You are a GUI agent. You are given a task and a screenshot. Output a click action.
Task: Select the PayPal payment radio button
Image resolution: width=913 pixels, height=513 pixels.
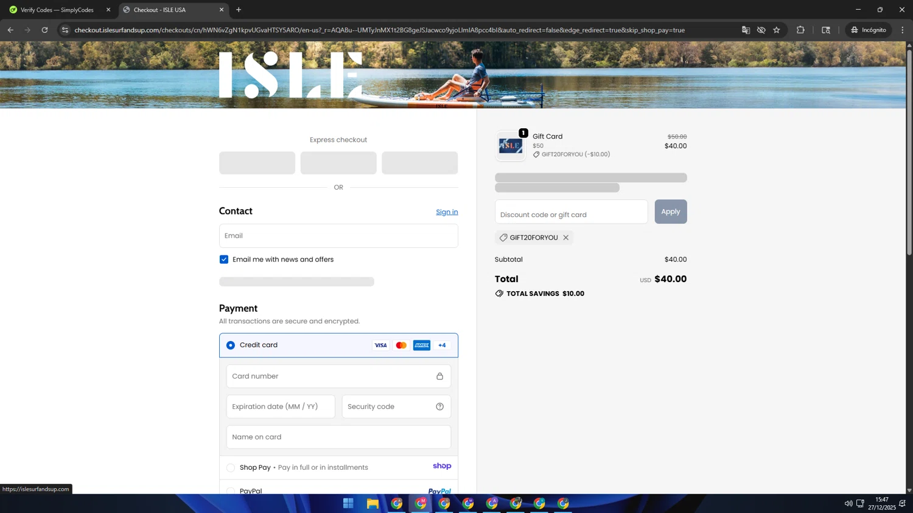pyautogui.click(x=231, y=491)
